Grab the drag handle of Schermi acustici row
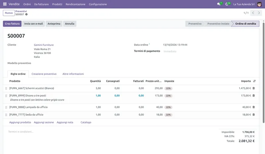The image size is (265, 154). [6, 88]
